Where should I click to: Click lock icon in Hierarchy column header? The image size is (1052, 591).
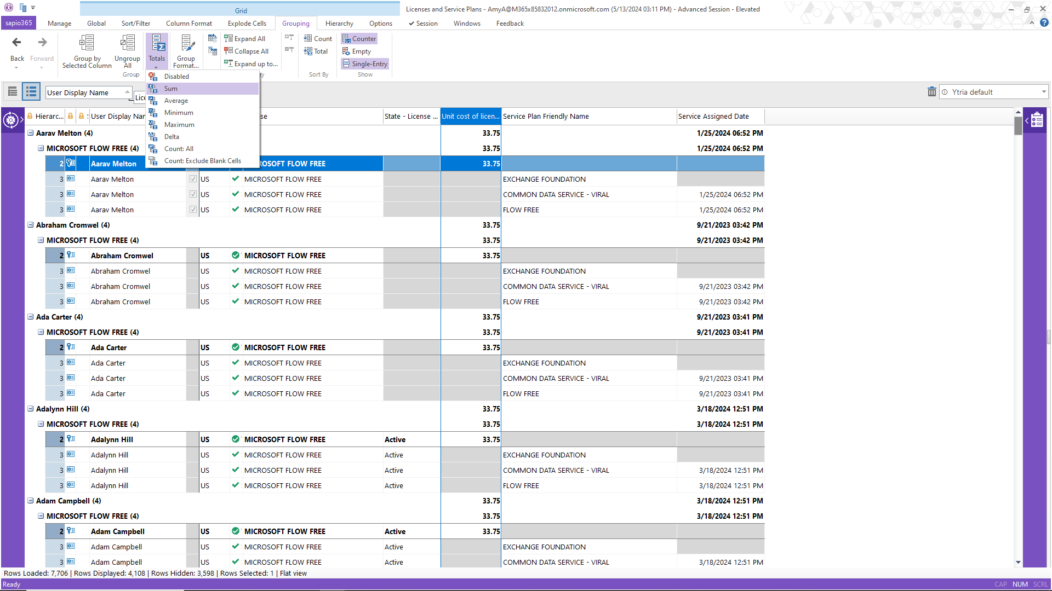coord(30,116)
